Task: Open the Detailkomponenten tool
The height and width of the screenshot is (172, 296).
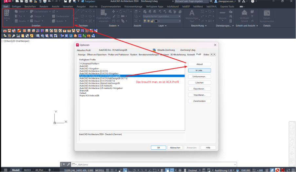Action: 267,16
